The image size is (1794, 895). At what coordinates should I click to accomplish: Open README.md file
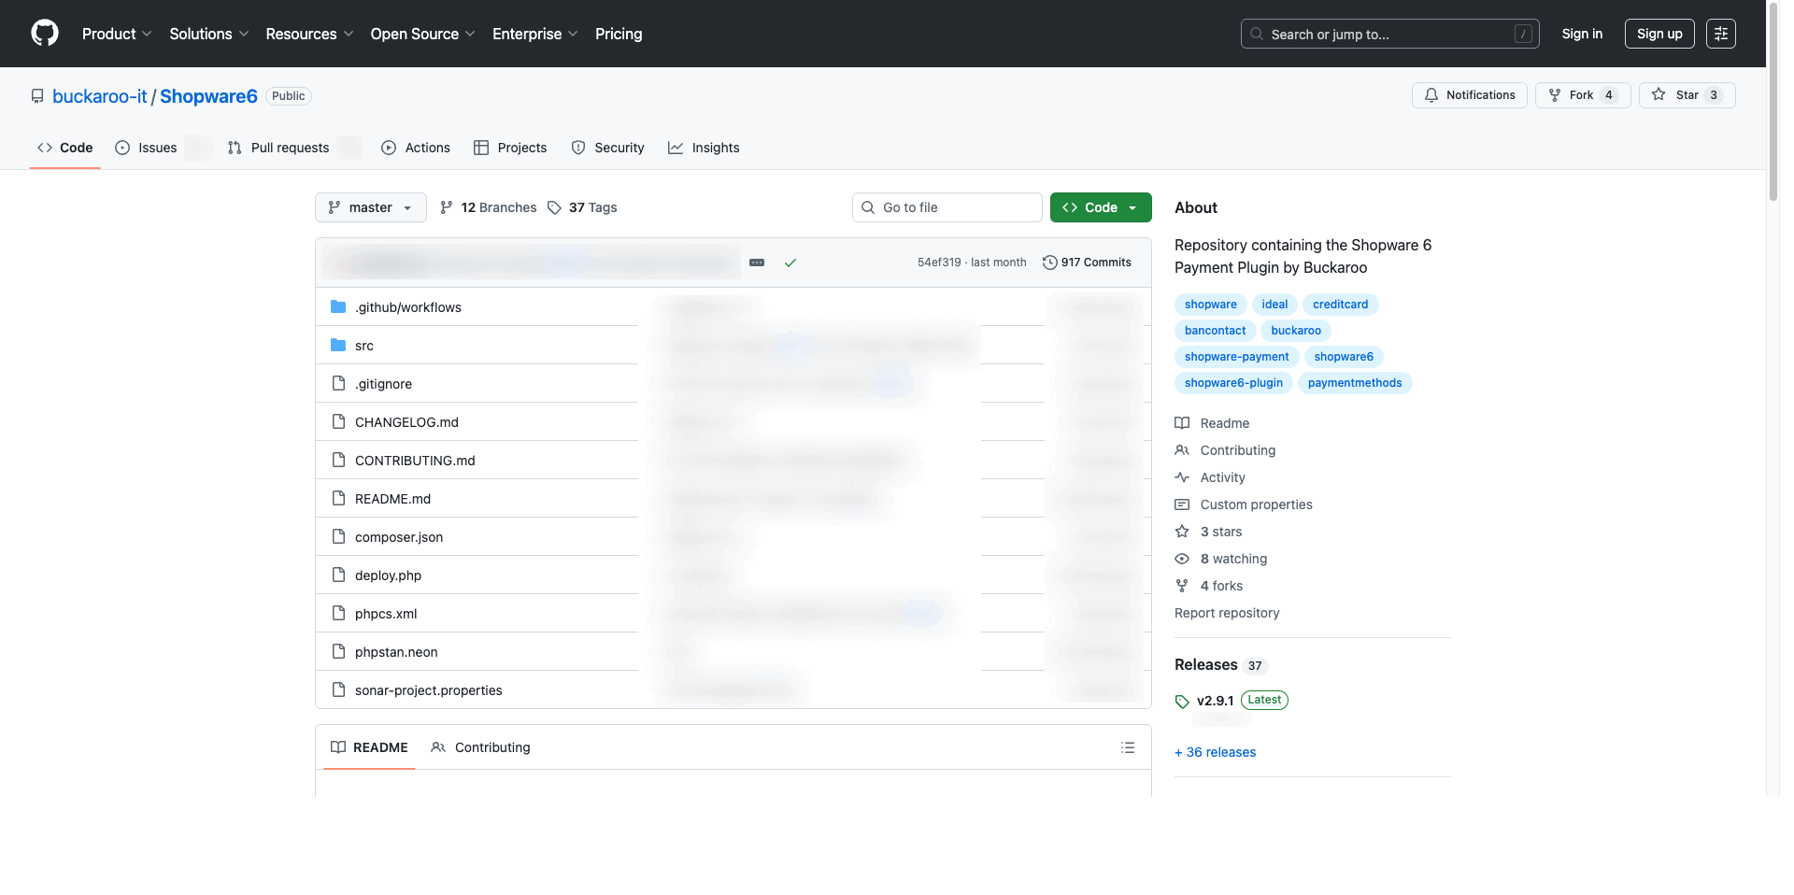pos(392,499)
